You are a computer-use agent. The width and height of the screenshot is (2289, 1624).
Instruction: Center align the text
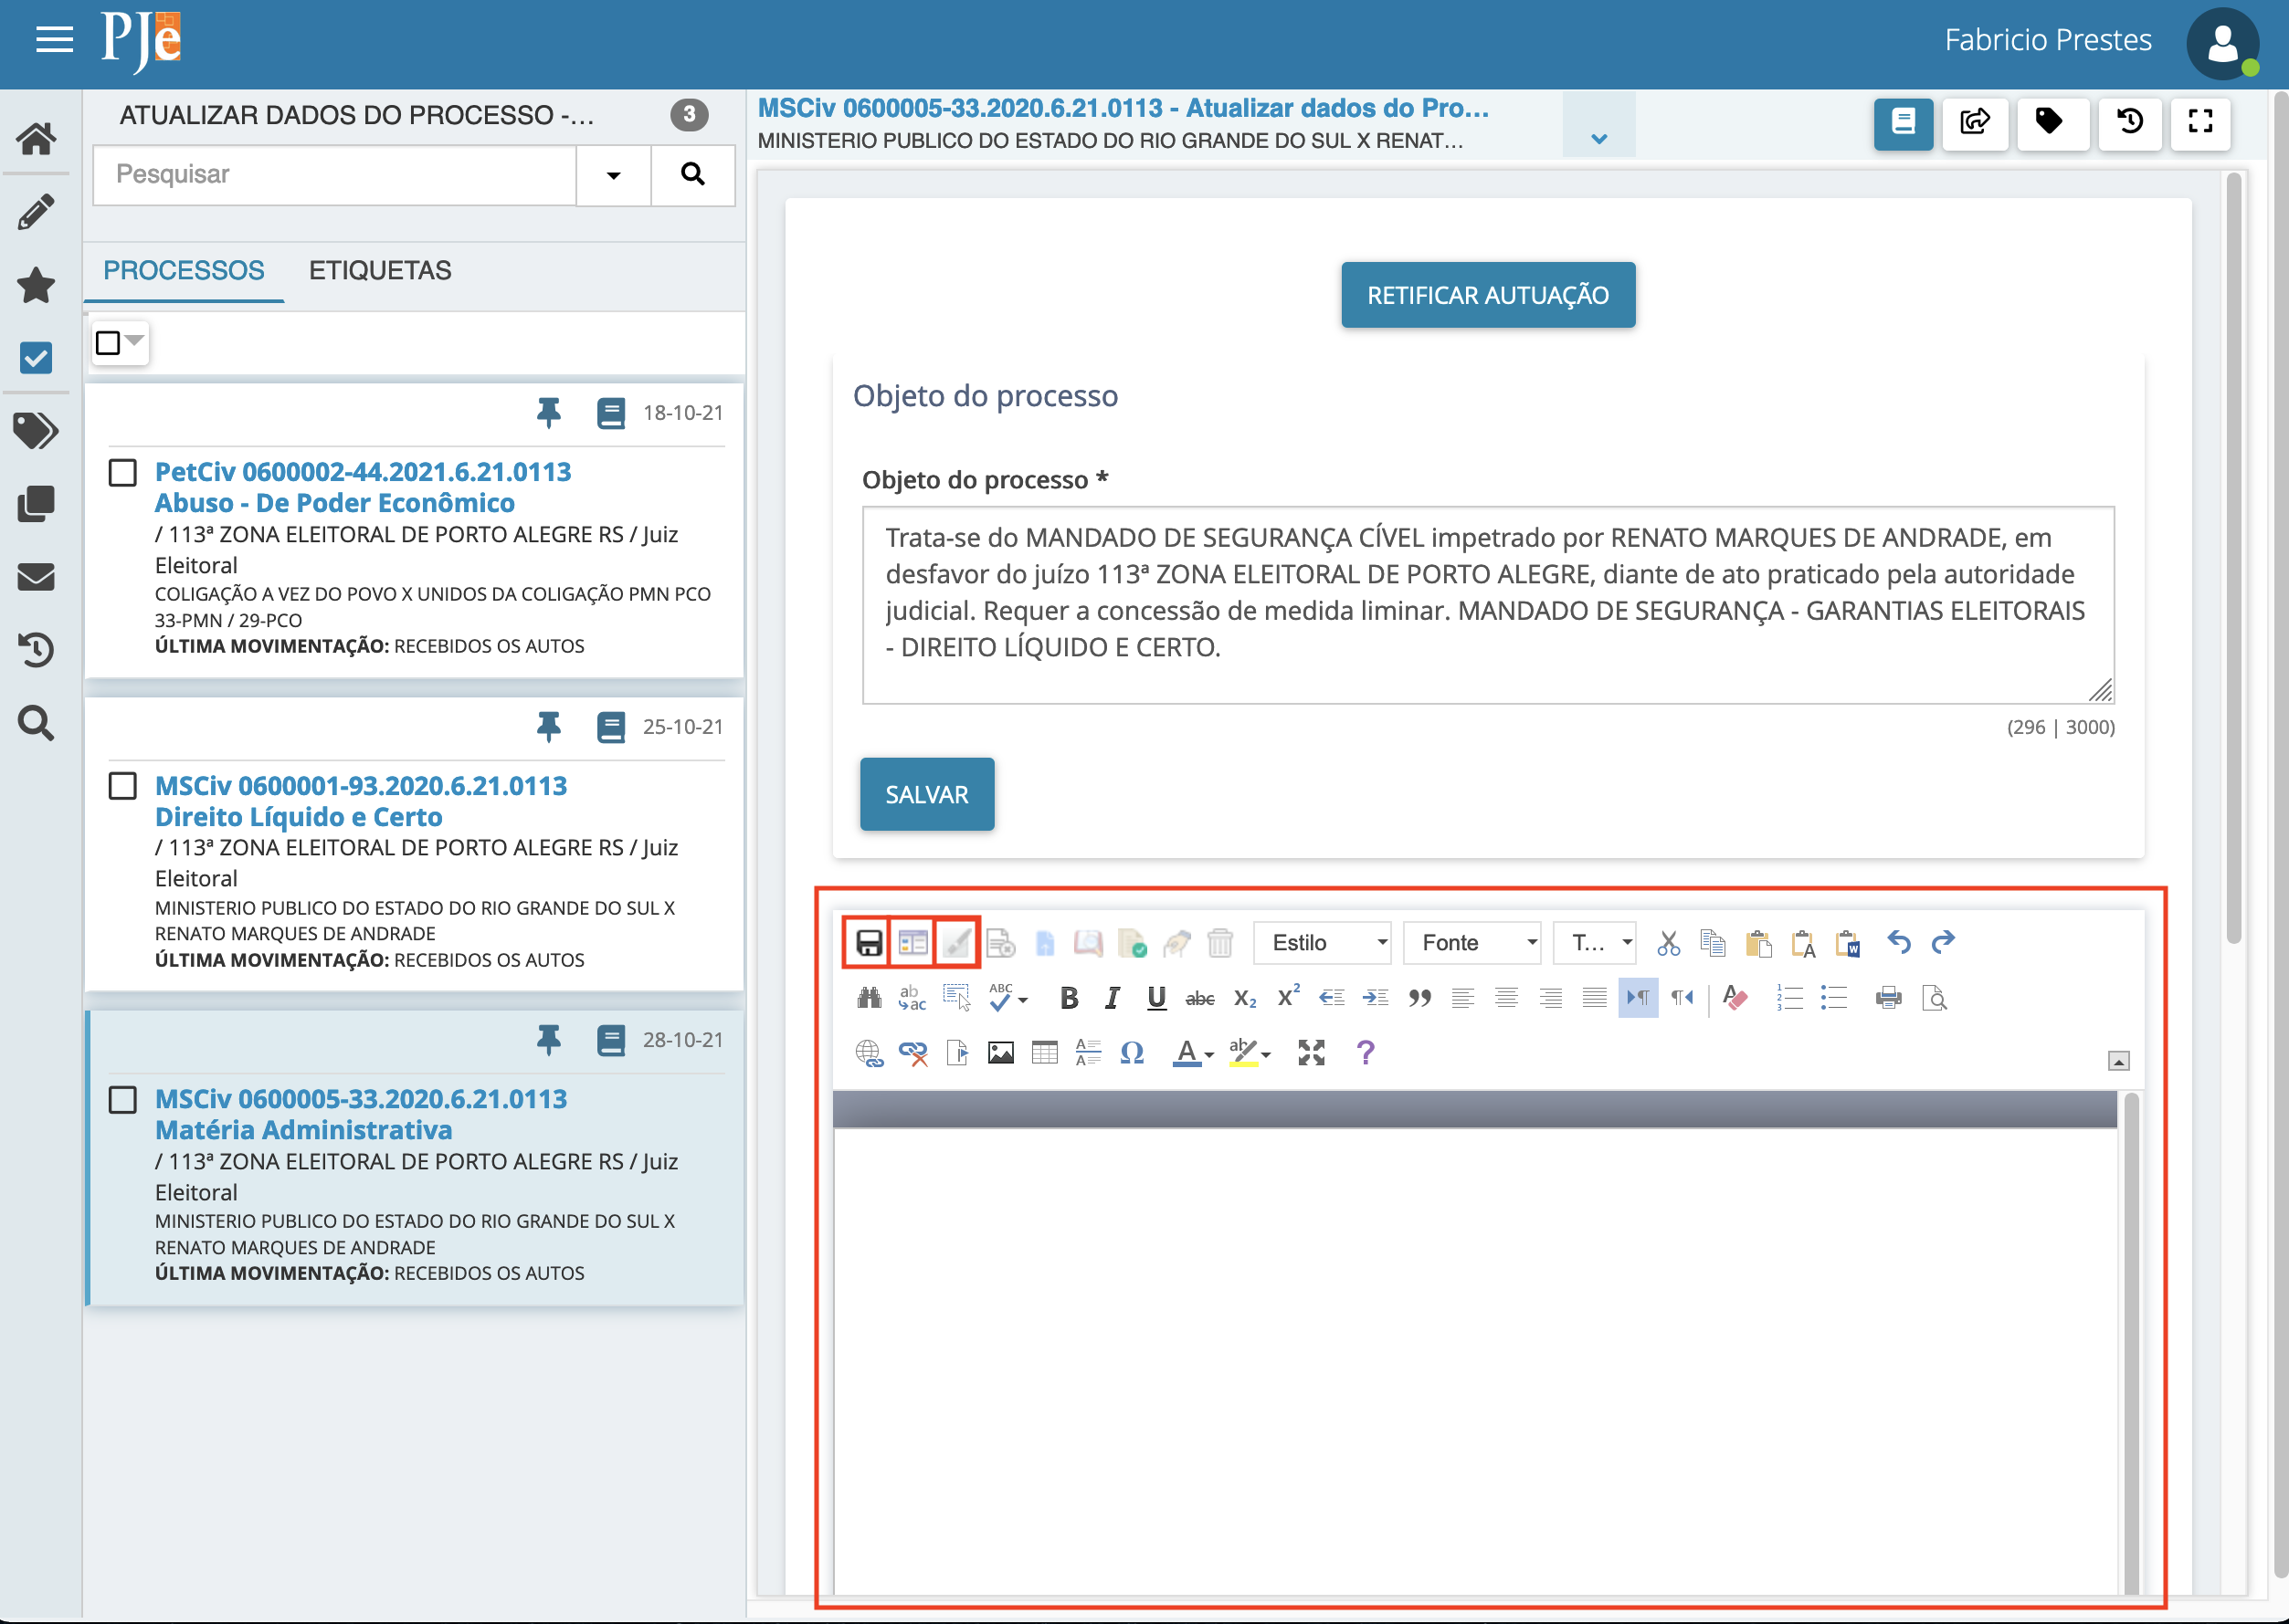(x=1506, y=998)
